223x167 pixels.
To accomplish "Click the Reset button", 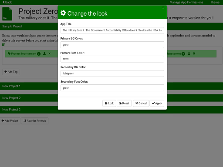I will (x=124, y=104).
